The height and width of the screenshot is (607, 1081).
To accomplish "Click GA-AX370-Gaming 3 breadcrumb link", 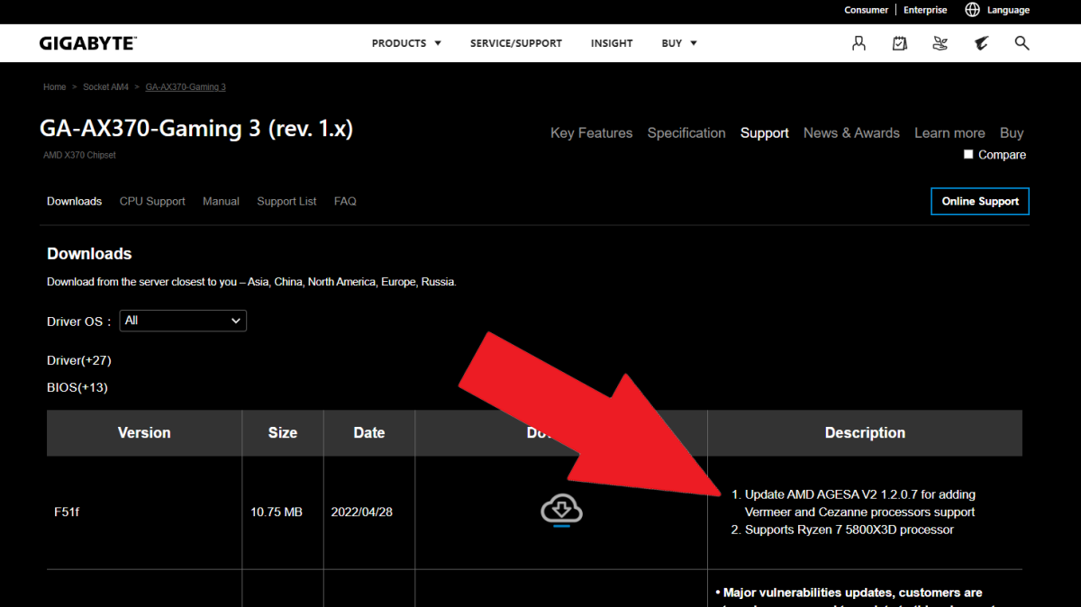I will pyautogui.click(x=186, y=87).
